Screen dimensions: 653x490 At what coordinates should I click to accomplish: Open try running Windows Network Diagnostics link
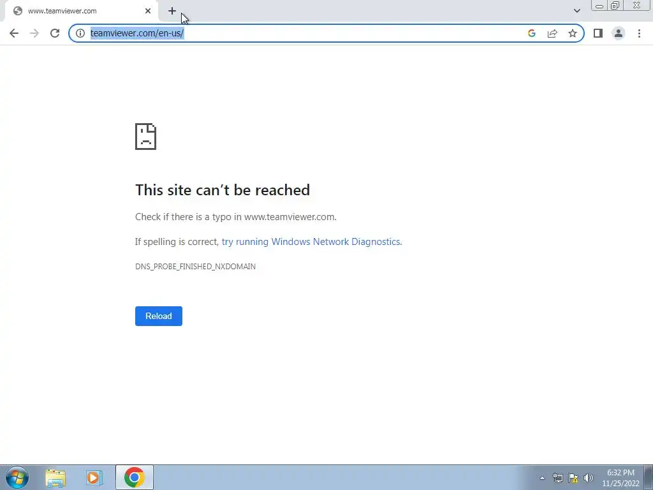(x=311, y=242)
